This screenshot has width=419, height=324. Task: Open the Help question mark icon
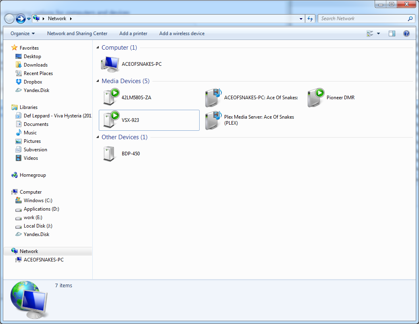(406, 33)
